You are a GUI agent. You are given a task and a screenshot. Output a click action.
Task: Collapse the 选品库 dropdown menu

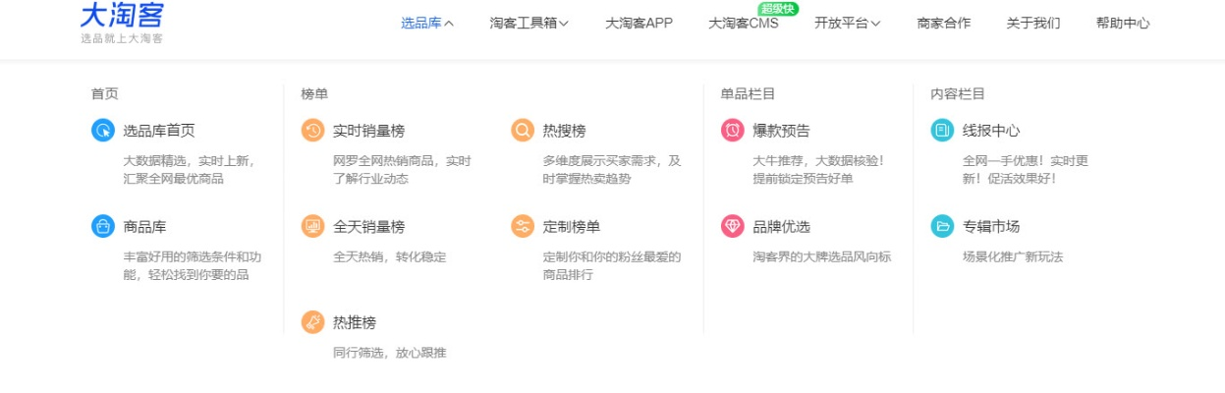tap(427, 24)
